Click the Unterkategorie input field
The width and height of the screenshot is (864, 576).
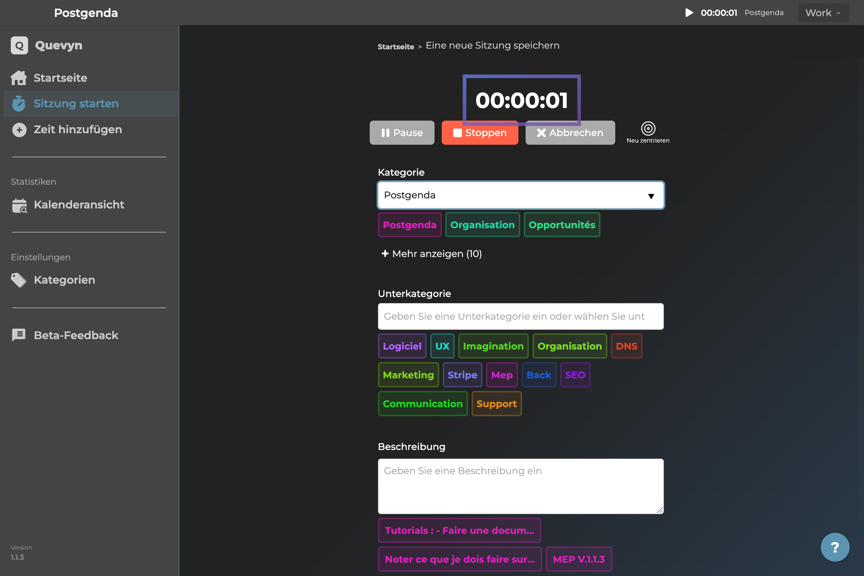click(521, 316)
